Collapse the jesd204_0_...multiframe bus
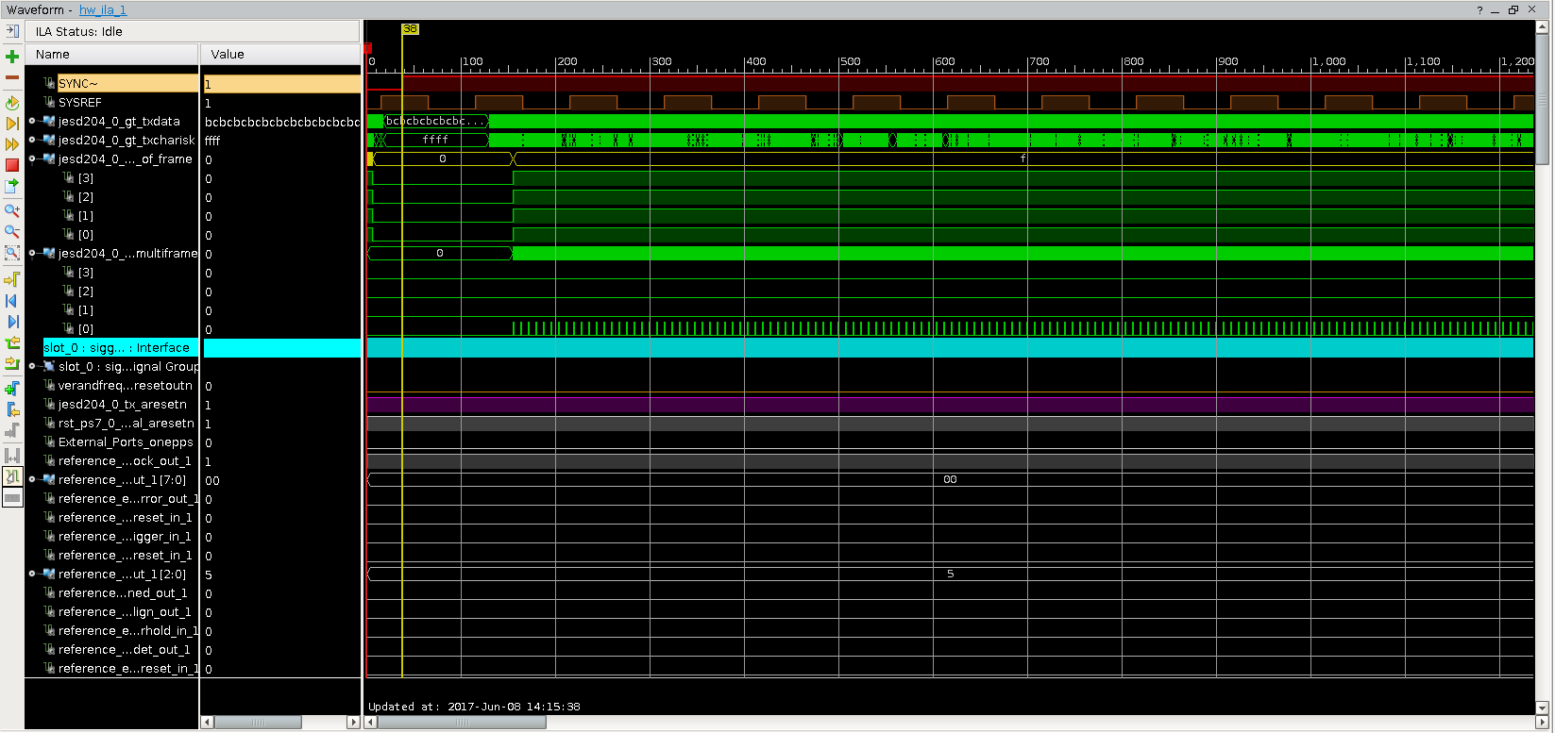Viewport: 1555px width, 733px height. click(x=32, y=253)
